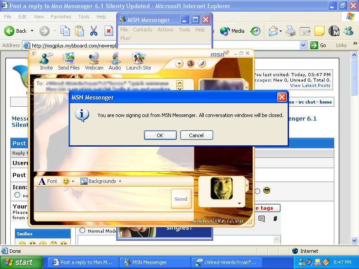Screen dimensions: 359x269
Task: Open the address bar dropdown arrow
Action: pyautogui.click(x=303, y=45)
